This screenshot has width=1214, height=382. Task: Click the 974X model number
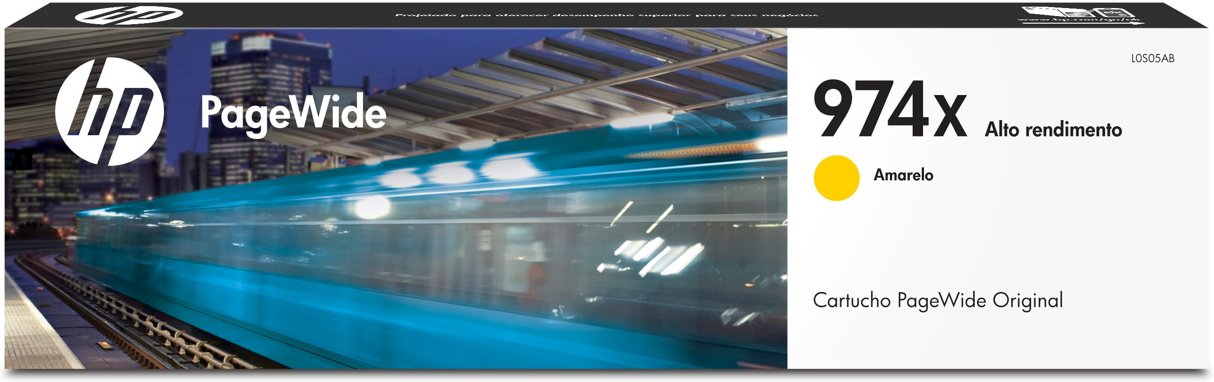(x=889, y=110)
